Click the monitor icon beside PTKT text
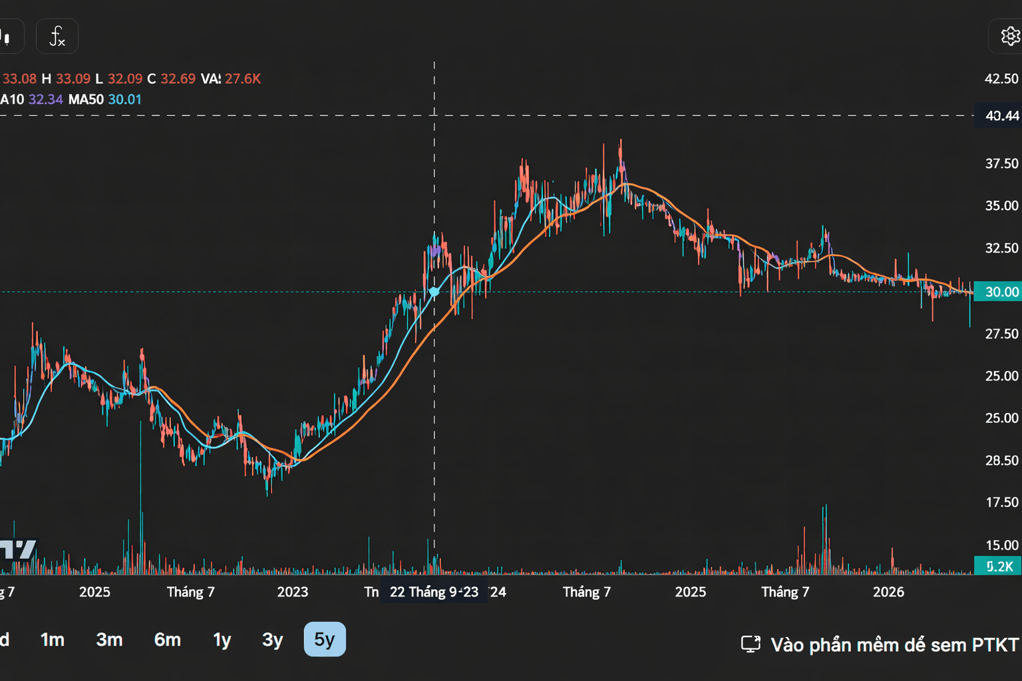This screenshot has height=681, width=1022. pos(751,644)
